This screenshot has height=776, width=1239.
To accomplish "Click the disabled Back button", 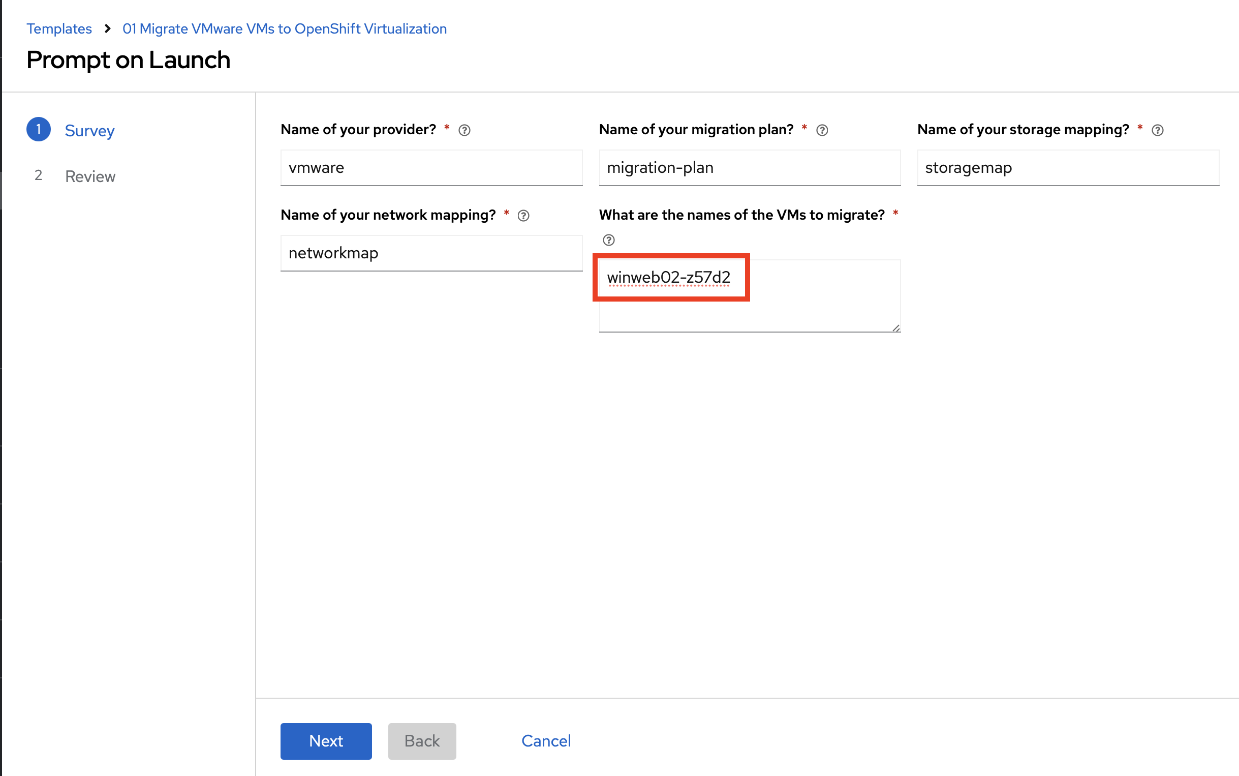I will (422, 741).
